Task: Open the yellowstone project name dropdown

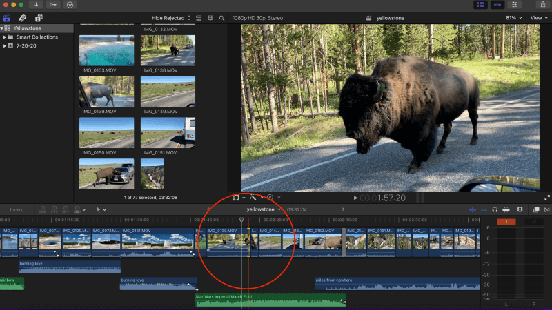Action: 264,209
